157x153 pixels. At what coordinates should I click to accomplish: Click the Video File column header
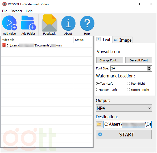(x=37, y=40)
